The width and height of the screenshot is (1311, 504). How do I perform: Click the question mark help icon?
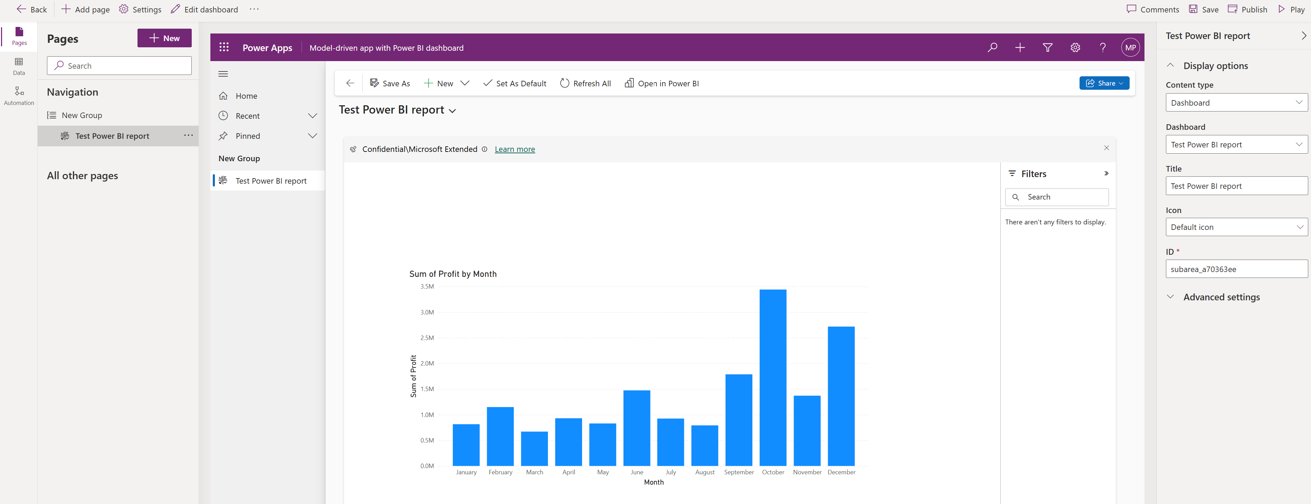[x=1102, y=47]
